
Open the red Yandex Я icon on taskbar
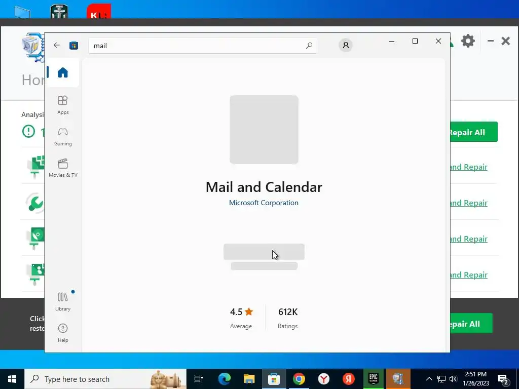pos(348,379)
